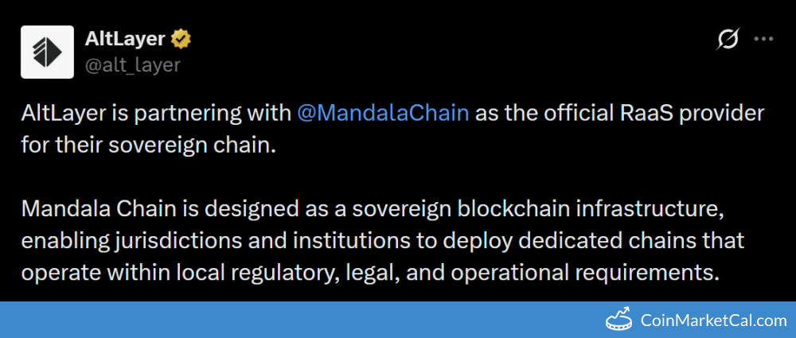The height and width of the screenshot is (338, 796).
Task: Open the @MandalaChain mention link
Action: (382, 114)
